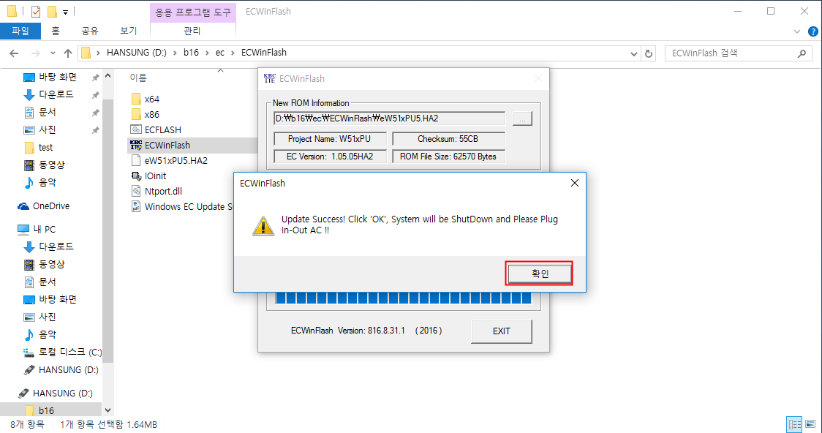The height and width of the screenshot is (433, 822).
Task: Click the new folder quick access icon
Action: tap(52, 11)
